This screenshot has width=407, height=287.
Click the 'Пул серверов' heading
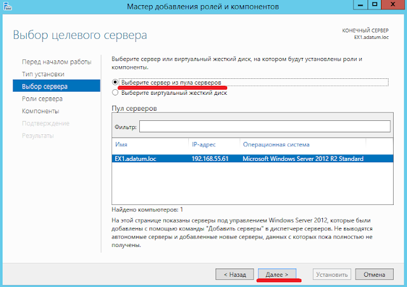pyautogui.click(x=134, y=108)
